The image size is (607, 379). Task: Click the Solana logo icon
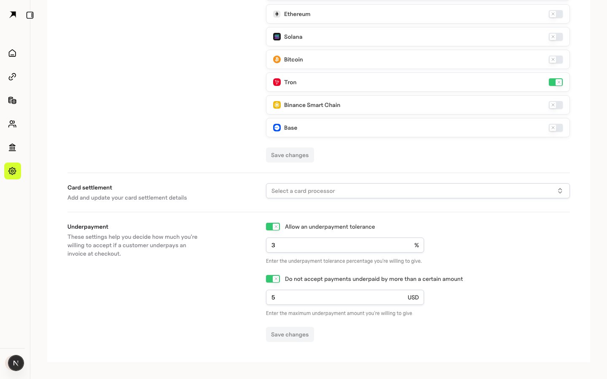click(x=277, y=37)
